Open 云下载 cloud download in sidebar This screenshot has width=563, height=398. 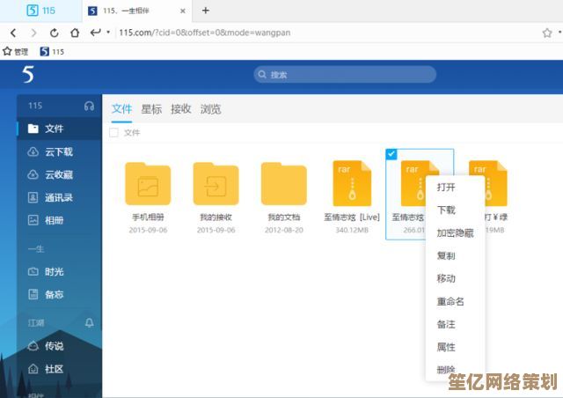click(58, 151)
